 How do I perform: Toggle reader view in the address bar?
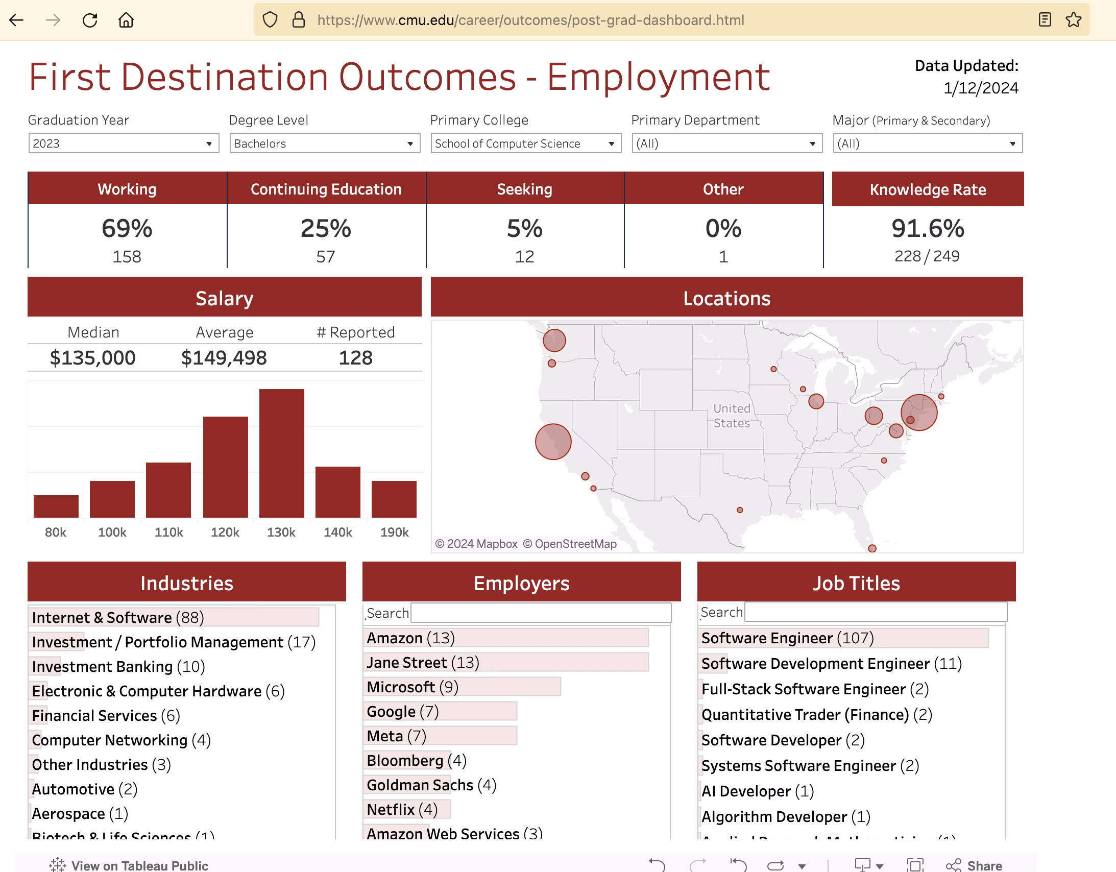pyautogui.click(x=1045, y=20)
